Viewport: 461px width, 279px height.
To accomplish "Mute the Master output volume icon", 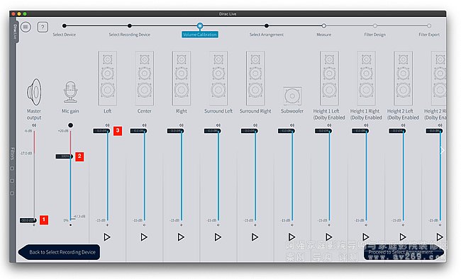I will pyautogui.click(x=34, y=125).
